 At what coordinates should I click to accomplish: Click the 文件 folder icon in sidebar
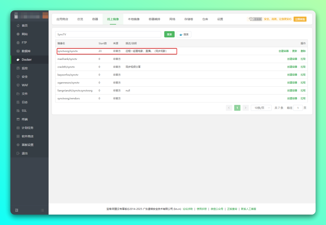click(x=18, y=94)
